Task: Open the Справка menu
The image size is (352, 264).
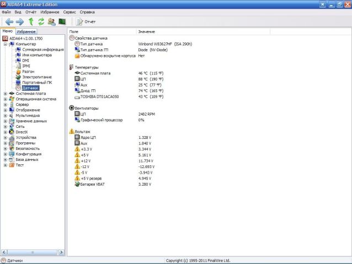Action: [x=87, y=12]
